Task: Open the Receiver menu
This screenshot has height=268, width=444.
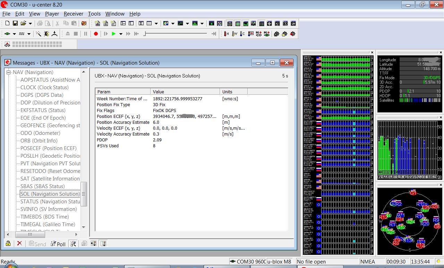Action: [x=73, y=14]
